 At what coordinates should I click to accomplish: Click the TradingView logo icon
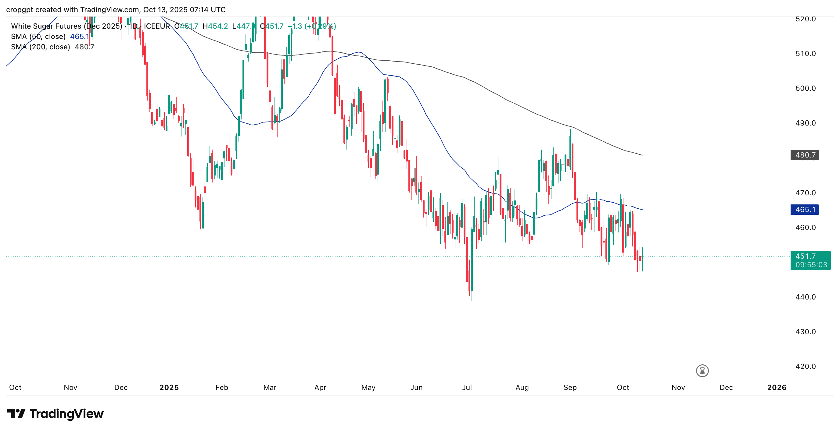click(x=16, y=413)
